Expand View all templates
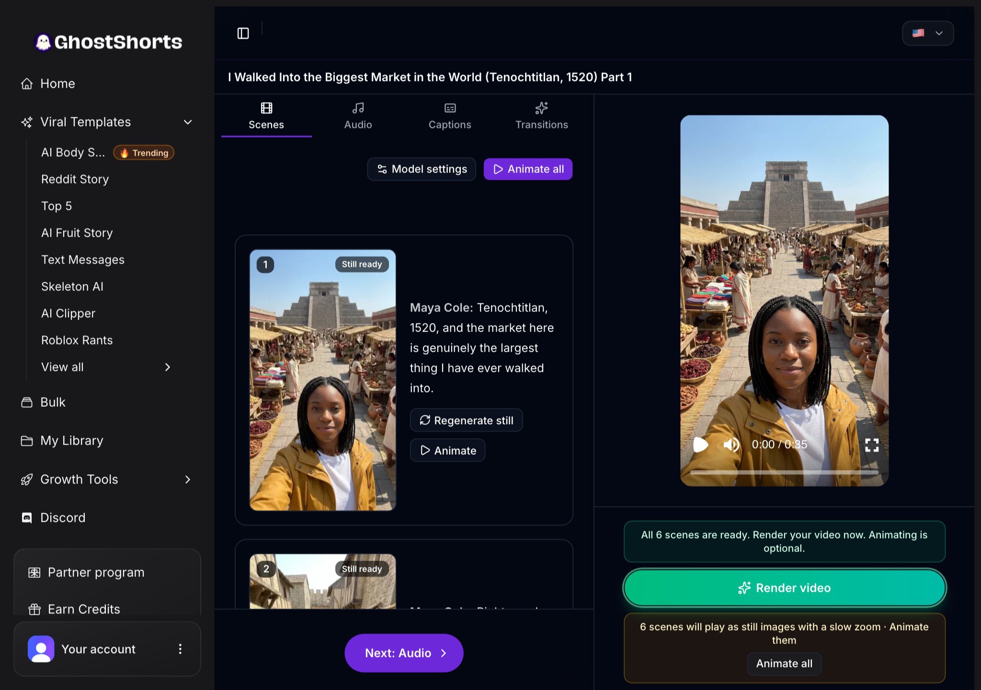 point(106,367)
